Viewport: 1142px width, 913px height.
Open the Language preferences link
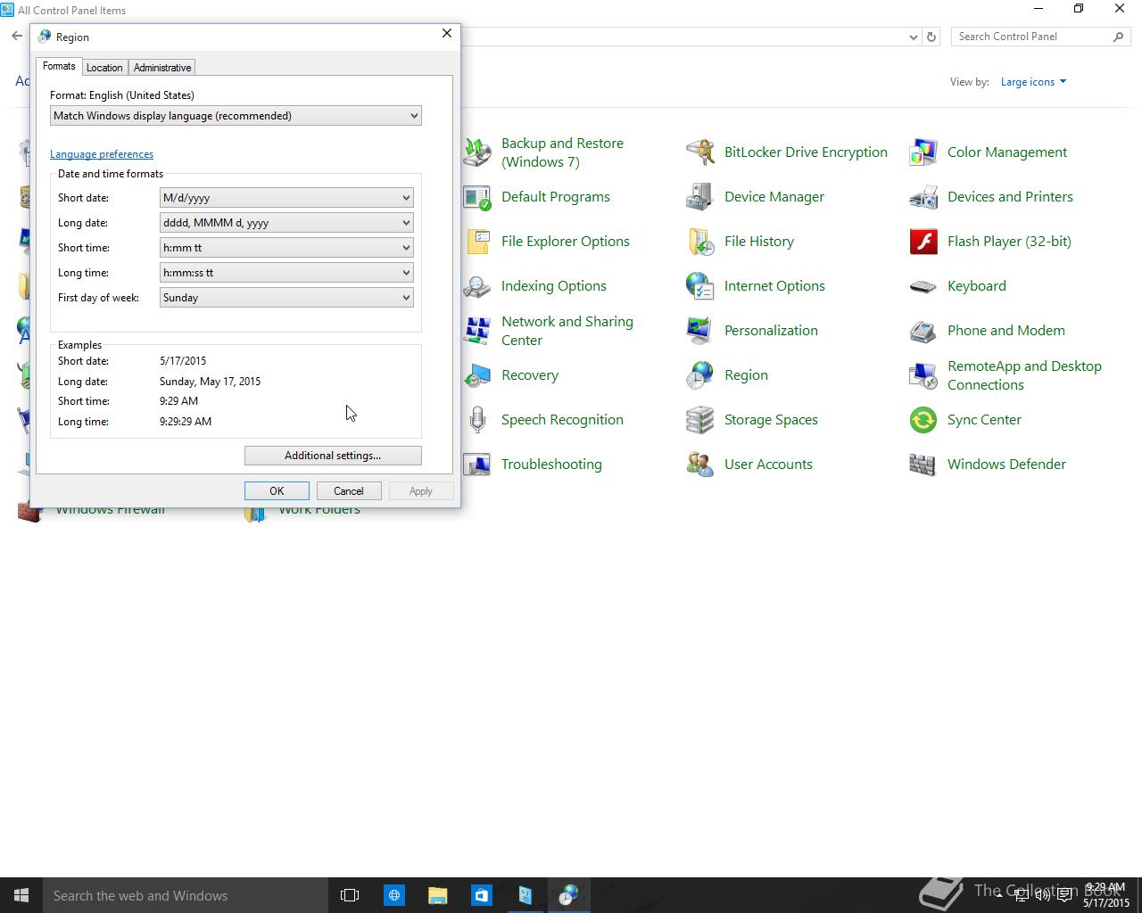pyautogui.click(x=102, y=154)
